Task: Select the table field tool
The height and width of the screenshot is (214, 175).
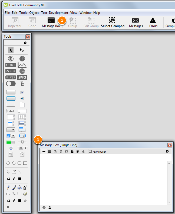Action: pyautogui.click(x=22, y=117)
